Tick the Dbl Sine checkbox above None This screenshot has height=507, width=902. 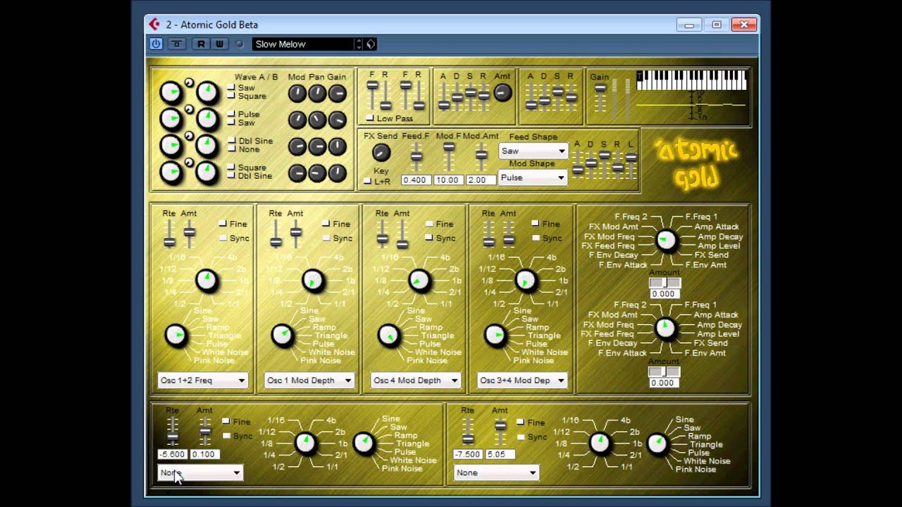(230, 141)
